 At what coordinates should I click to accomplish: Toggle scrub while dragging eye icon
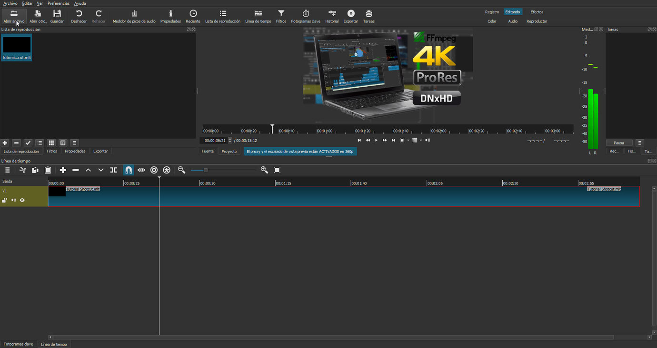point(141,170)
